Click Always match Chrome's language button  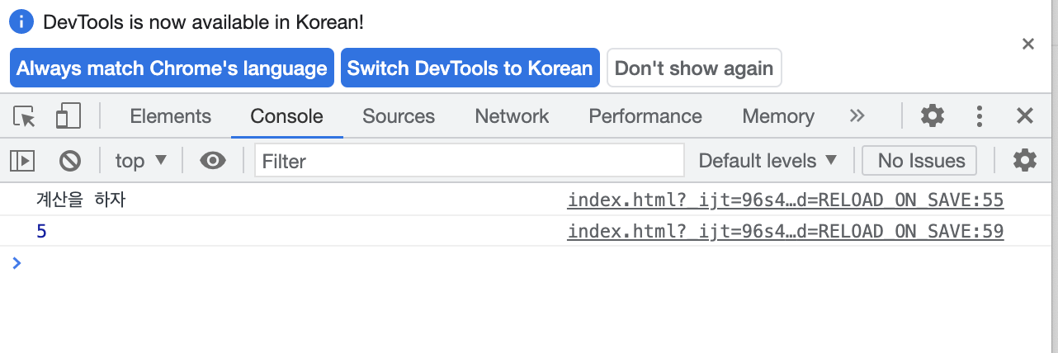(x=172, y=68)
